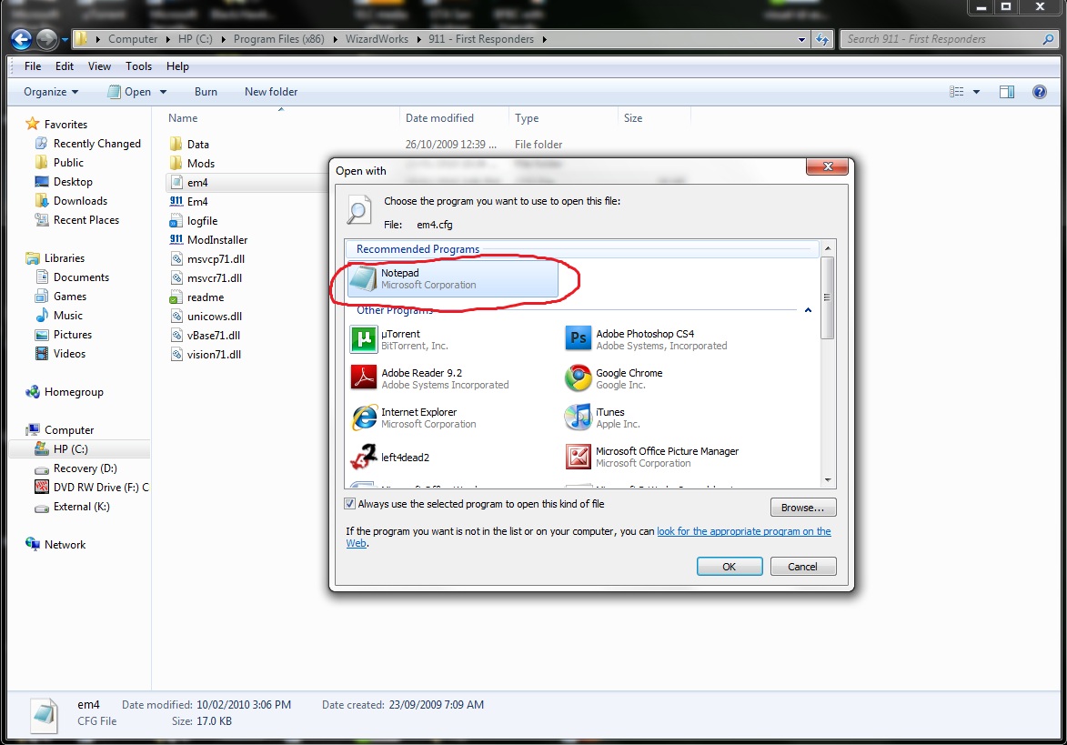Screen dimensions: 1067x745
Task: Open the Organize dropdown
Action: pyautogui.click(x=50, y=92)
